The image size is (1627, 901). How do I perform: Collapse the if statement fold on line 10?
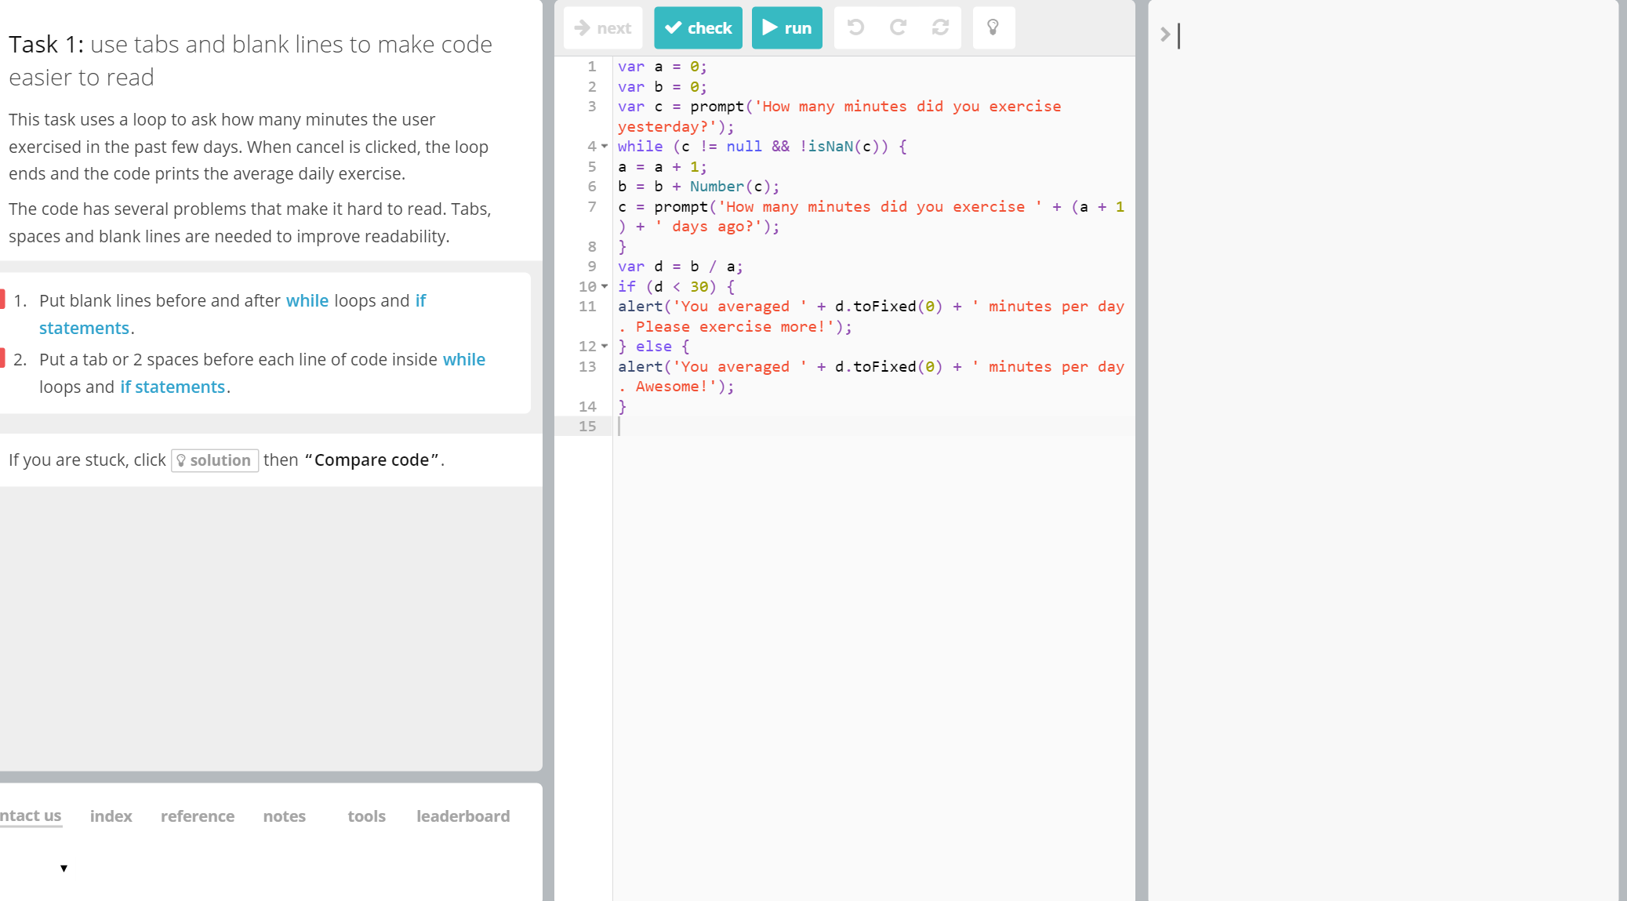(x=605, y=286)
